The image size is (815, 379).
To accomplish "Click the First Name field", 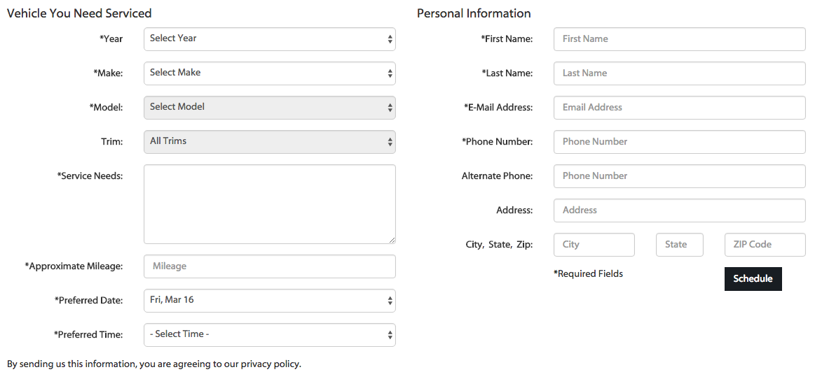I will (679, 39).
